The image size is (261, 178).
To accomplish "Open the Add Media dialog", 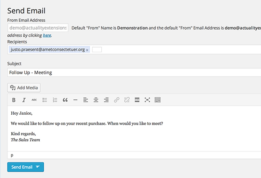I will click(24, 88).
